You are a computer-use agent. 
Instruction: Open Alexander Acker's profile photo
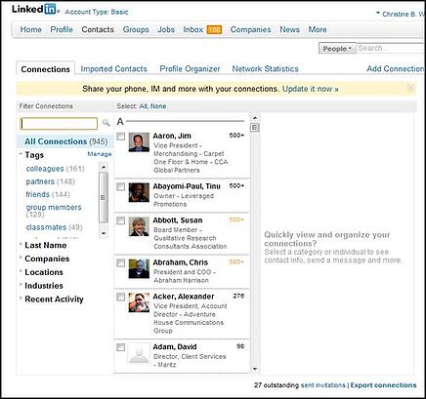[139, 302]
